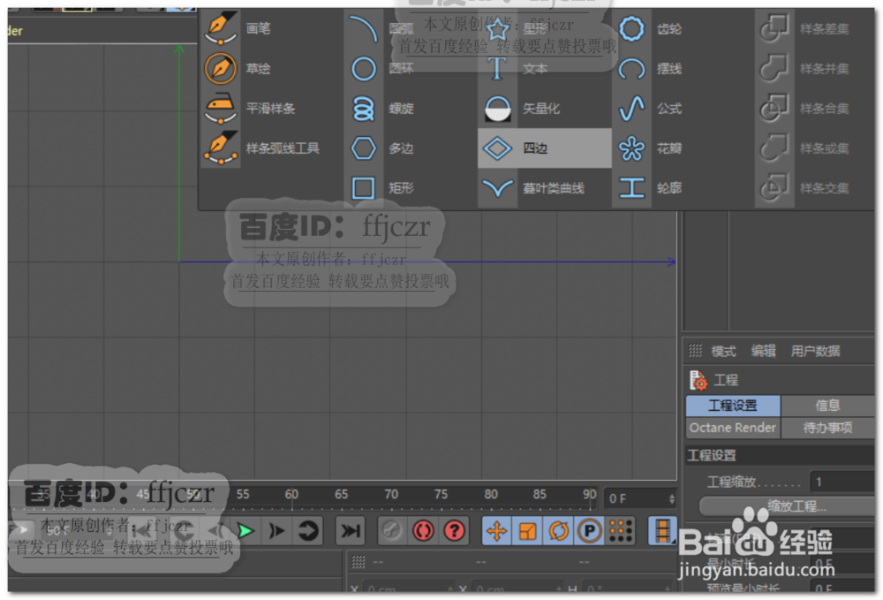Click the 工程 project icon
This screenshot has width=883, height=600.
(x=698, y=380)
